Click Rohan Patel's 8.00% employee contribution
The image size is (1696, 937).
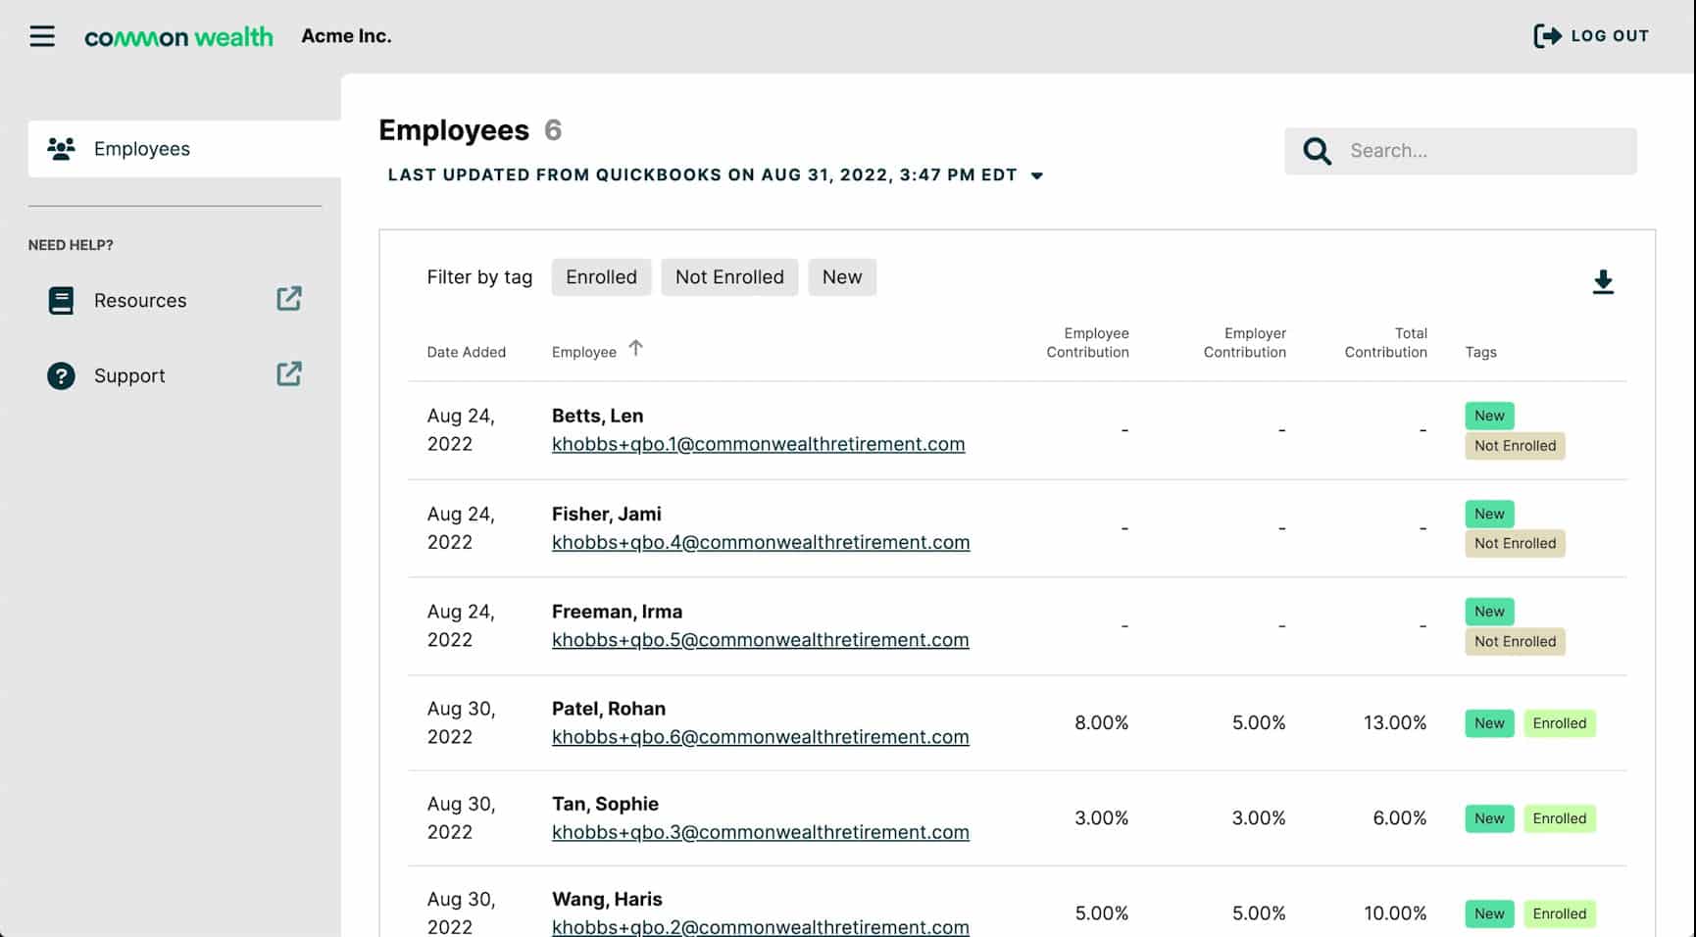point(1102,723)
